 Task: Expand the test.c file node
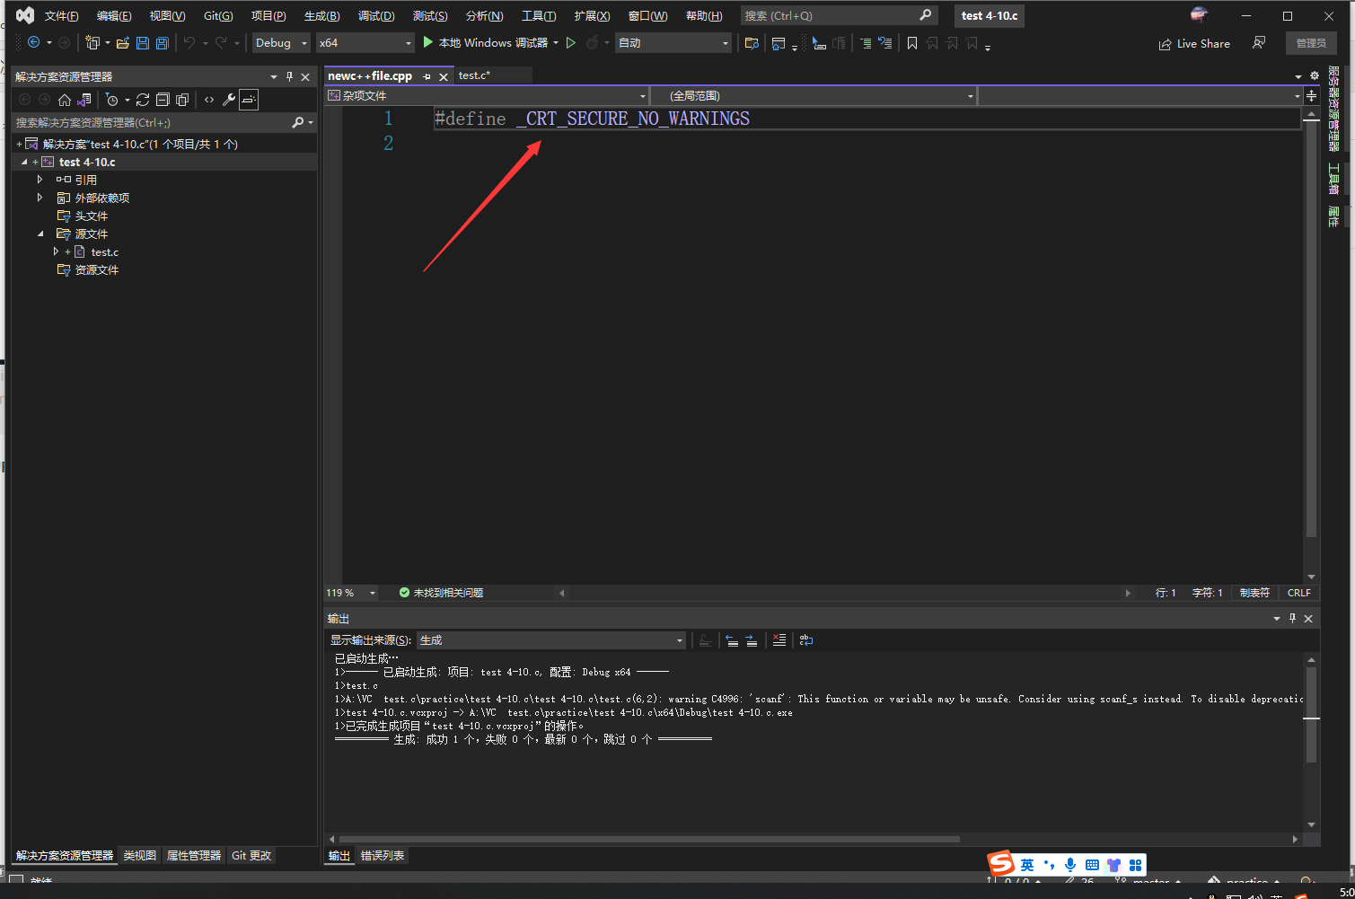click(x=56, y=251)
